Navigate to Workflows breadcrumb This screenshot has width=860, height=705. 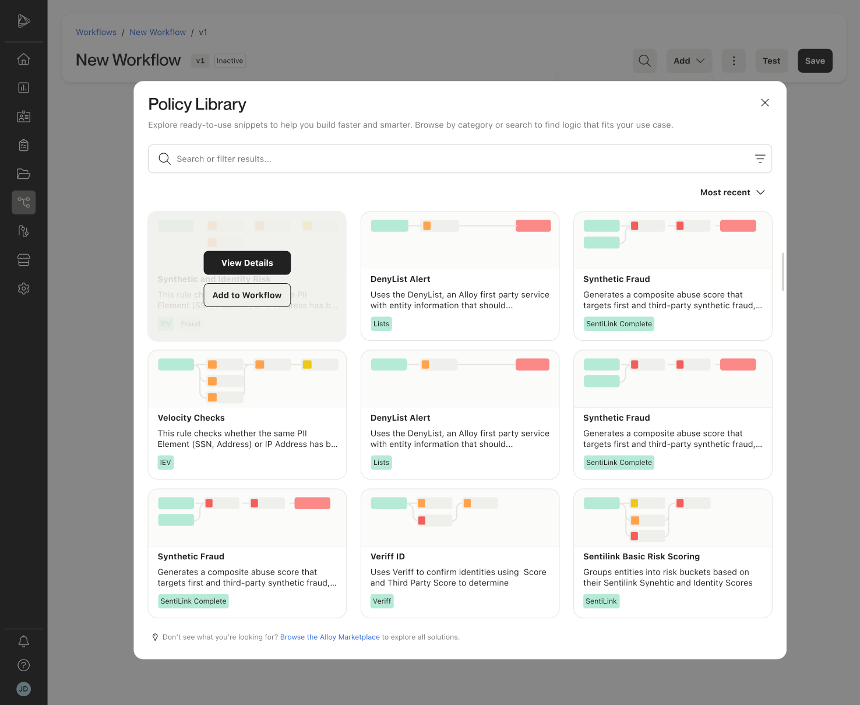point(96,32)
